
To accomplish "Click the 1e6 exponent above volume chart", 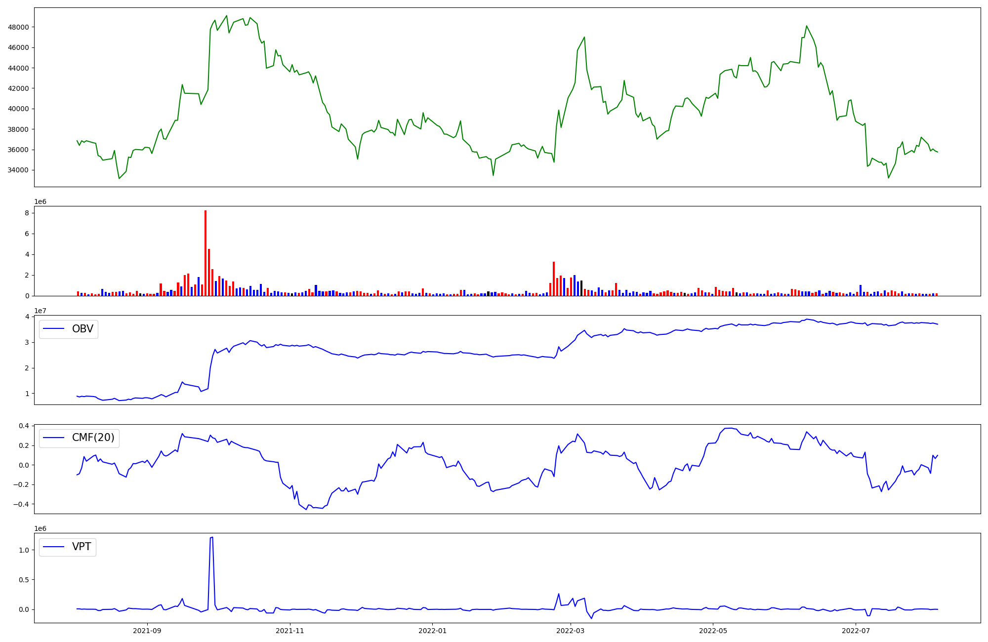I will click(x=40, y=201).
